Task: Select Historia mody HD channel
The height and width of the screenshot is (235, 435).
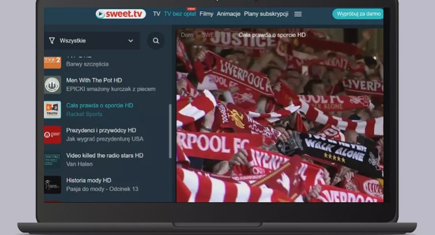Action: pos(88,180)
